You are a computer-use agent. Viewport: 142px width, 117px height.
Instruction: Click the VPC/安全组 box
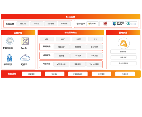61,64
